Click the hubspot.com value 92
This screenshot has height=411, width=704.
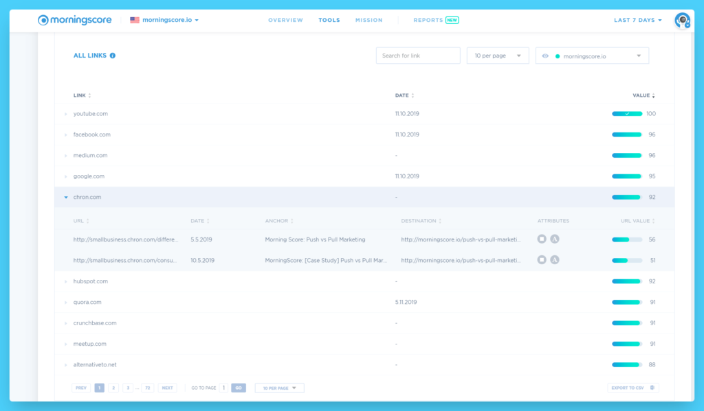pyautogui.click(x=652, y=281)
